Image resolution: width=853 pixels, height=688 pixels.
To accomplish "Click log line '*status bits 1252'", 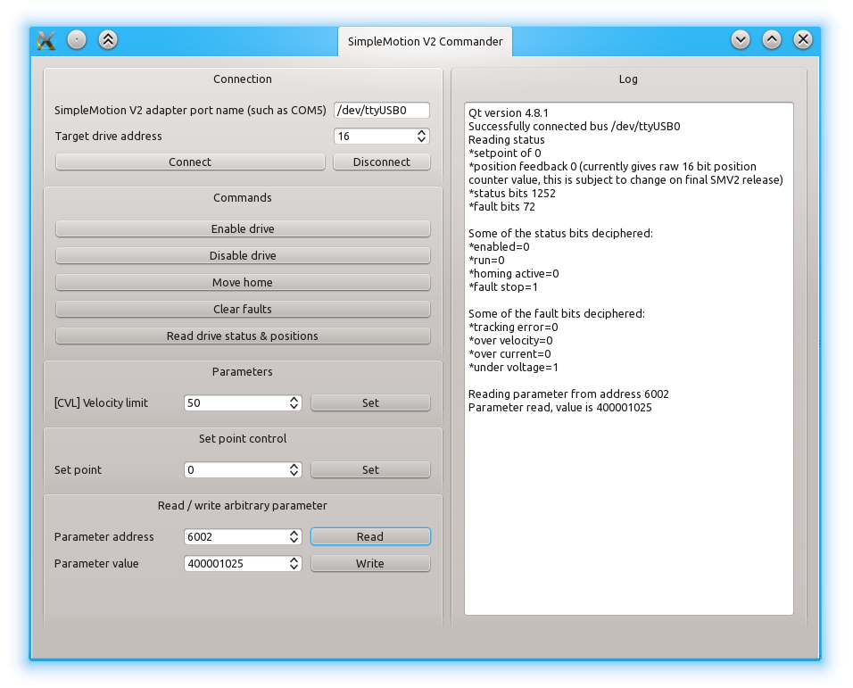I will pos(512,193).
